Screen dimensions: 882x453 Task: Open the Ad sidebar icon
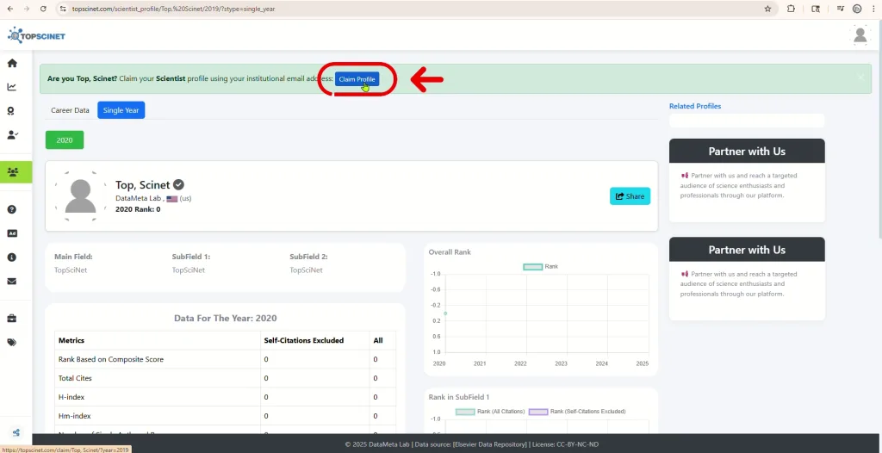click(x=12, y=233)
